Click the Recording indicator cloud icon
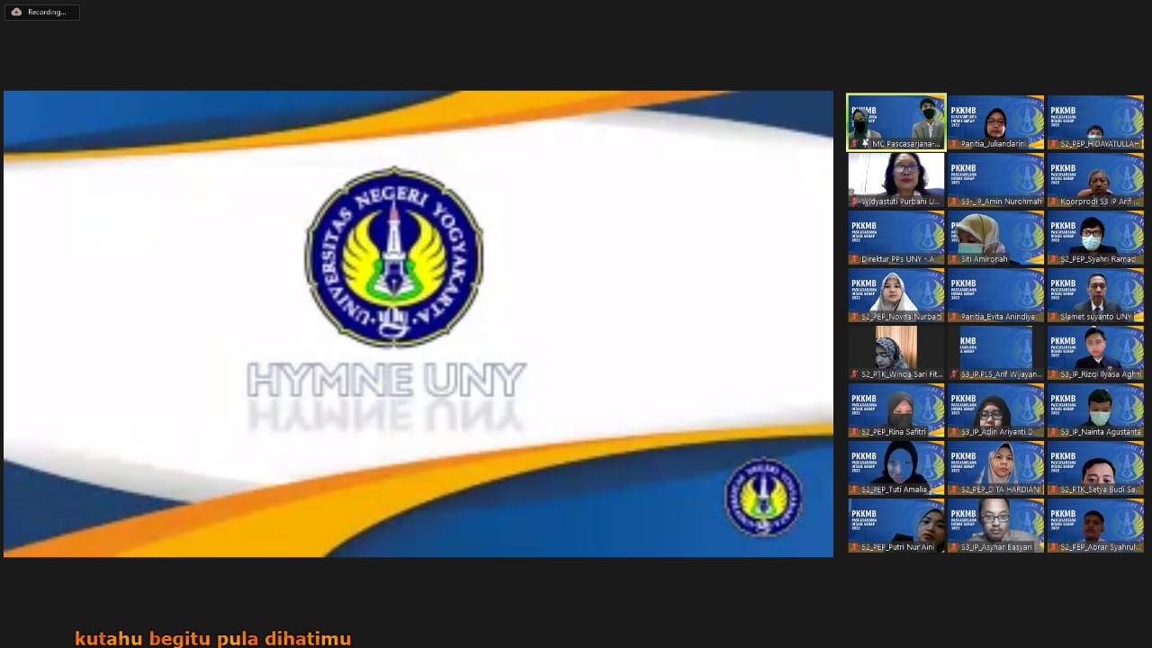The height and width of the screenshot is (648, 1152). (x=16, y=12)
